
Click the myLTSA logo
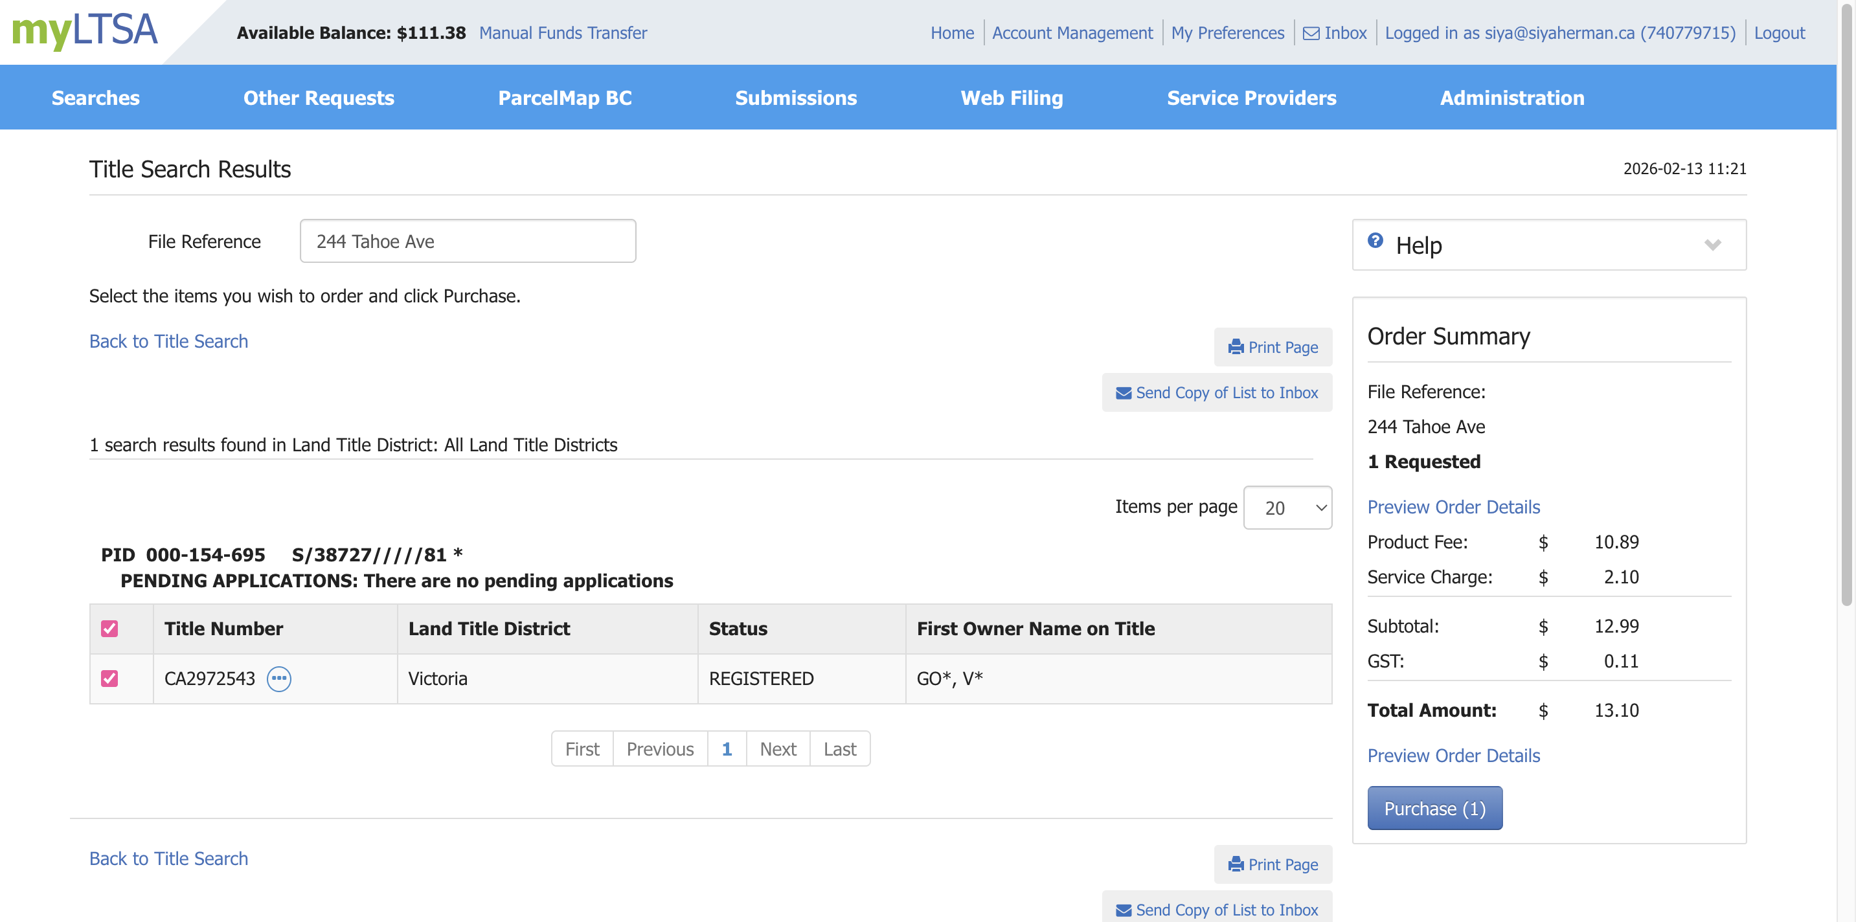(85, 30)
